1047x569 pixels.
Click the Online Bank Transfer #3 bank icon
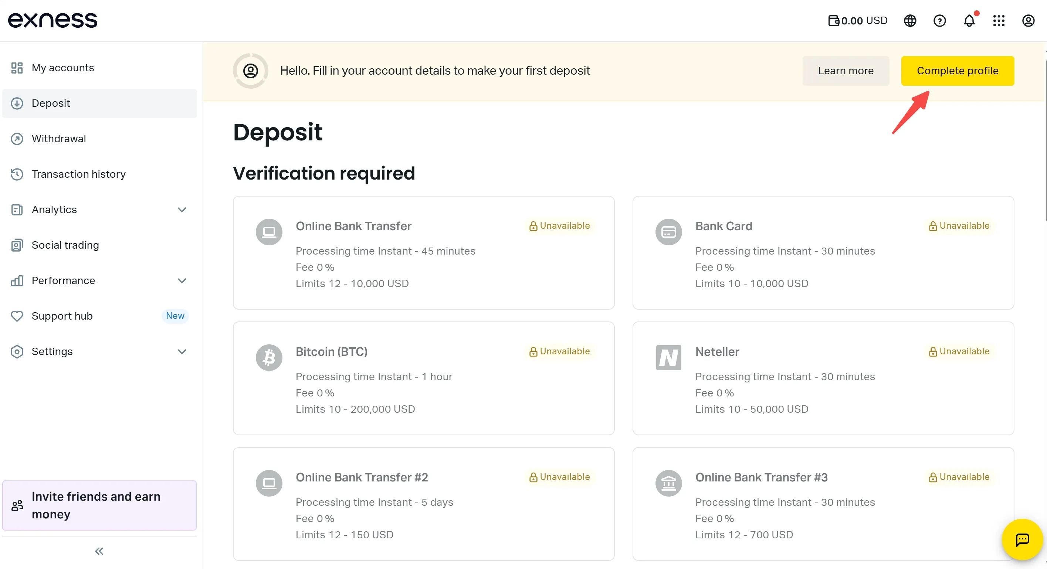click(668, 483)
